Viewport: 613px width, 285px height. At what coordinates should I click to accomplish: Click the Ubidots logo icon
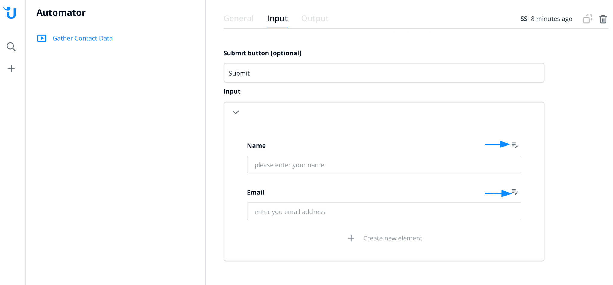pos(10,13)
